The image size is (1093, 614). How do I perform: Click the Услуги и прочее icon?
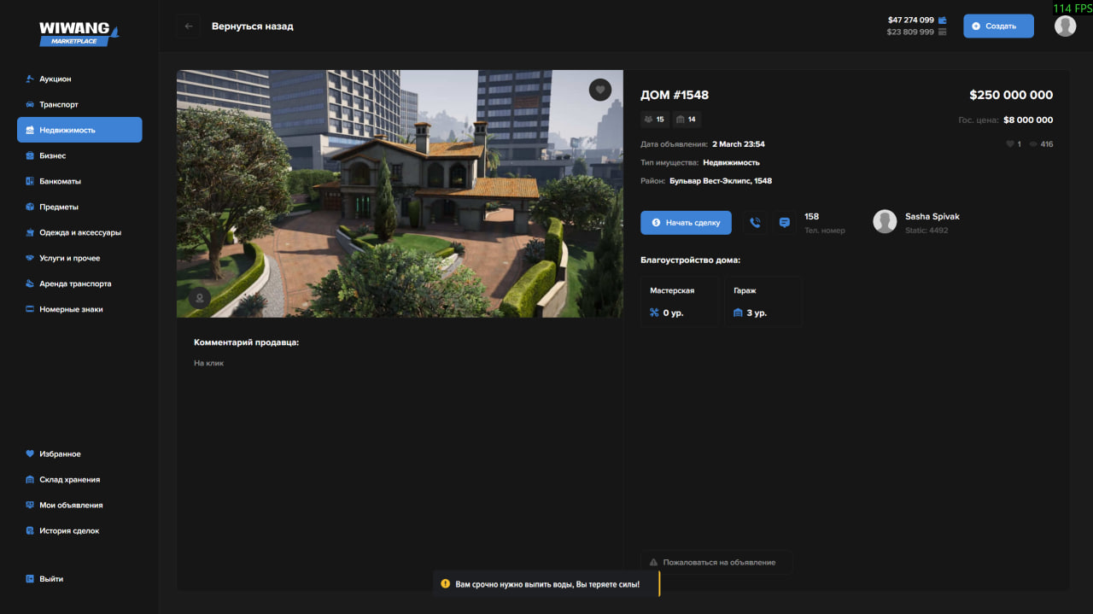(x=30, y=258)
